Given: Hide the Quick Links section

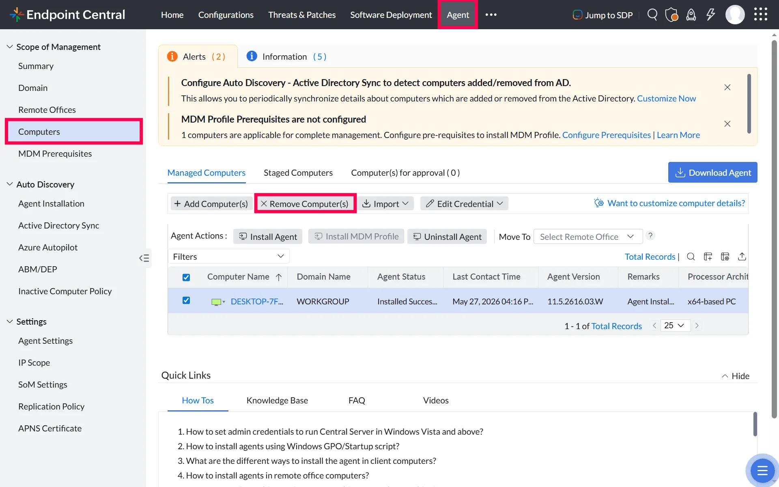Looking at the screenshot, I should [x=736, y=376].
